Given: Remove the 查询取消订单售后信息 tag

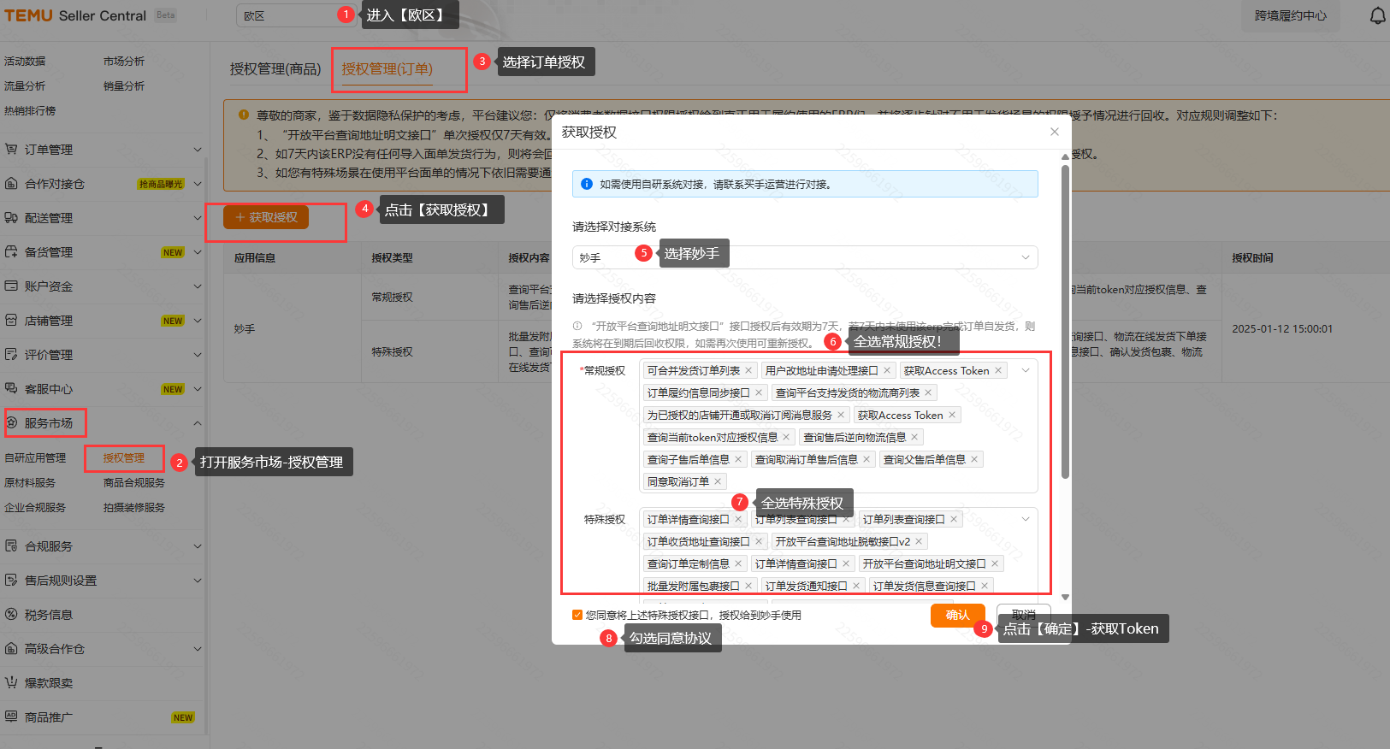Looking at the screenshot, I should click(867, 459).
